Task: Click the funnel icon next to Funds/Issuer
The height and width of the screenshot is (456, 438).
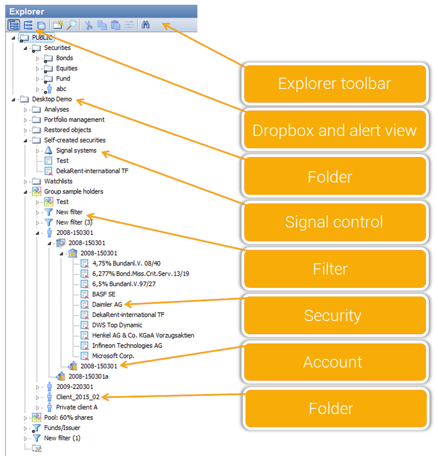Action: tap(36, 428)
